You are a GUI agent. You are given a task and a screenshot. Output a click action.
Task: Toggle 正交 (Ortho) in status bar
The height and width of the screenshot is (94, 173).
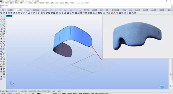point(59,93)
